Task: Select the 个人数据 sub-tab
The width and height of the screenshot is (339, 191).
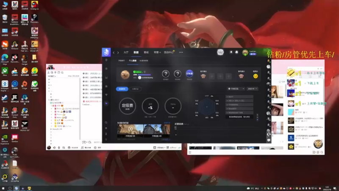Action: click(133, 61)
